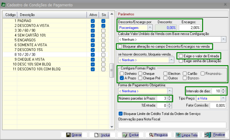
Task: Delete record with Excluir button
Action: [x=130, y=135]
